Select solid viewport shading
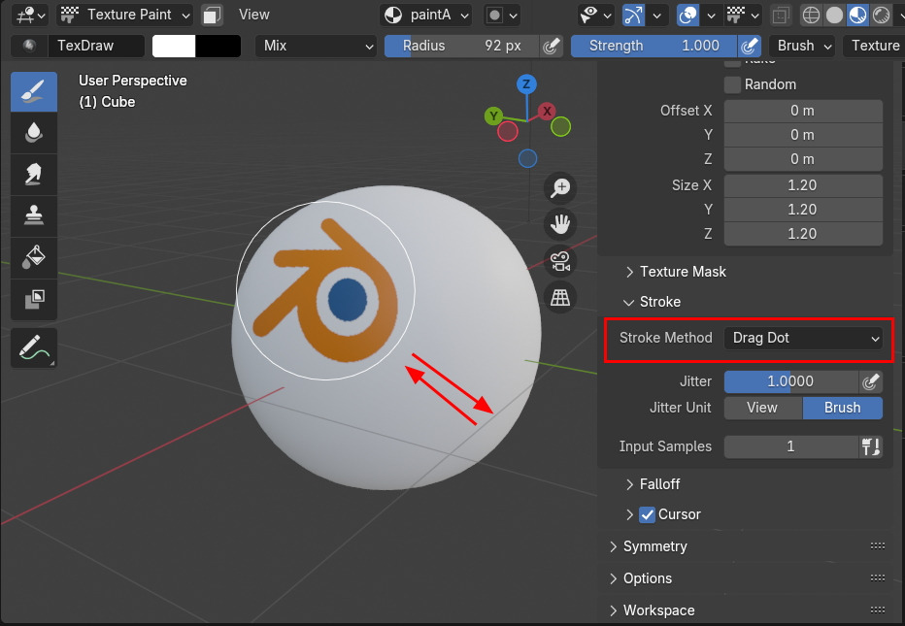Viewport: 905px width, 626px height. click(834, 15)
